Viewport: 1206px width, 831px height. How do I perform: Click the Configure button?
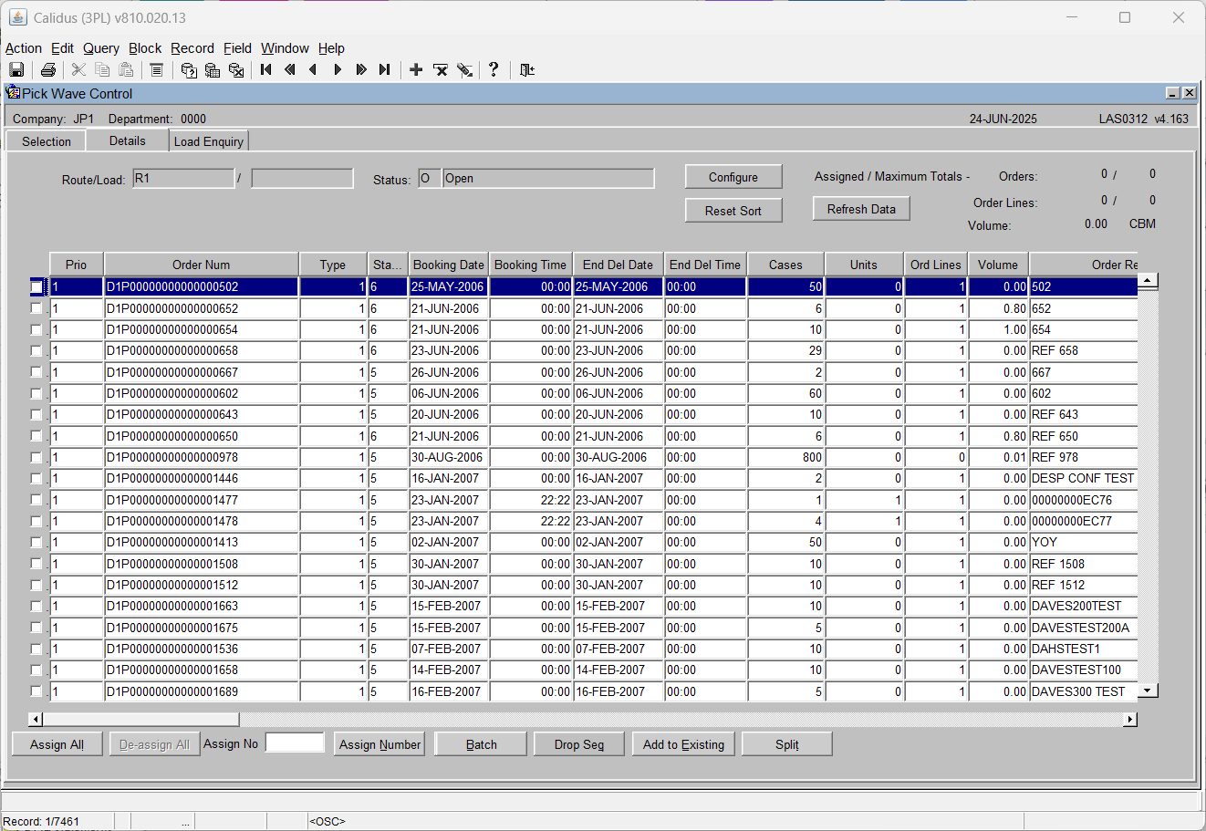pyautogui.click(x=733, y=177)
